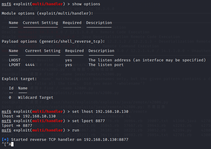Click 'Payload options (generic/shell_reverse_tcp):' heading

pyautogui.click(x=53, y=41)
